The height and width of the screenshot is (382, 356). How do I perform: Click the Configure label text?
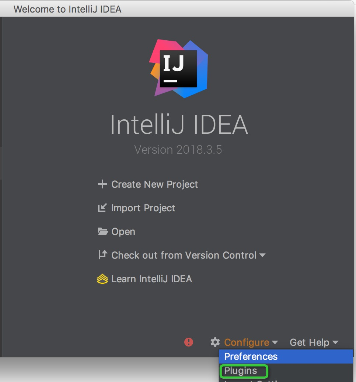[x=247, y=342]
